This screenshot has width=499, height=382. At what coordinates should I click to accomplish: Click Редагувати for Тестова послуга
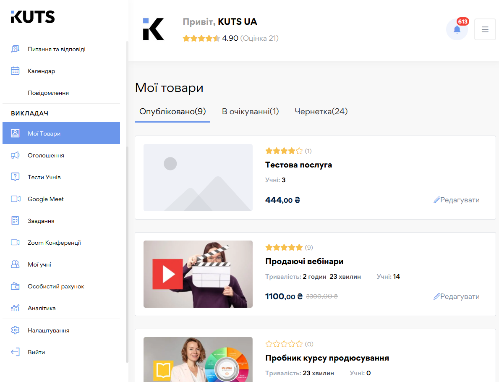(457, 200)
